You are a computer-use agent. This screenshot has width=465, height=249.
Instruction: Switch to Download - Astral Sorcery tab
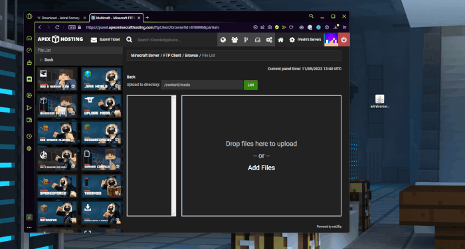pos(60,18)
